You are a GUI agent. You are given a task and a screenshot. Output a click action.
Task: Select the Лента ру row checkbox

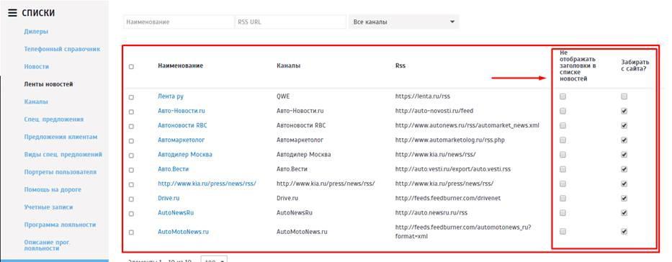(x=131, y=97)
